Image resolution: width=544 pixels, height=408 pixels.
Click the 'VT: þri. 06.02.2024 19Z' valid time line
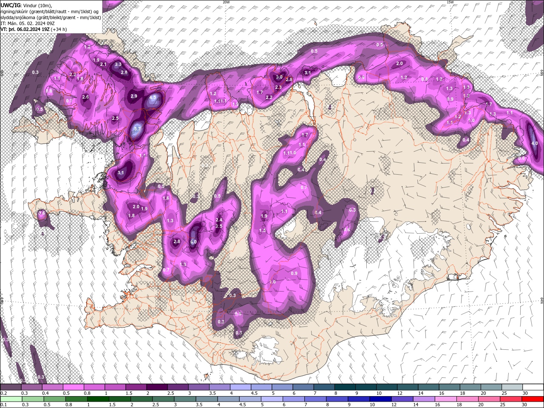click(33, 29)
